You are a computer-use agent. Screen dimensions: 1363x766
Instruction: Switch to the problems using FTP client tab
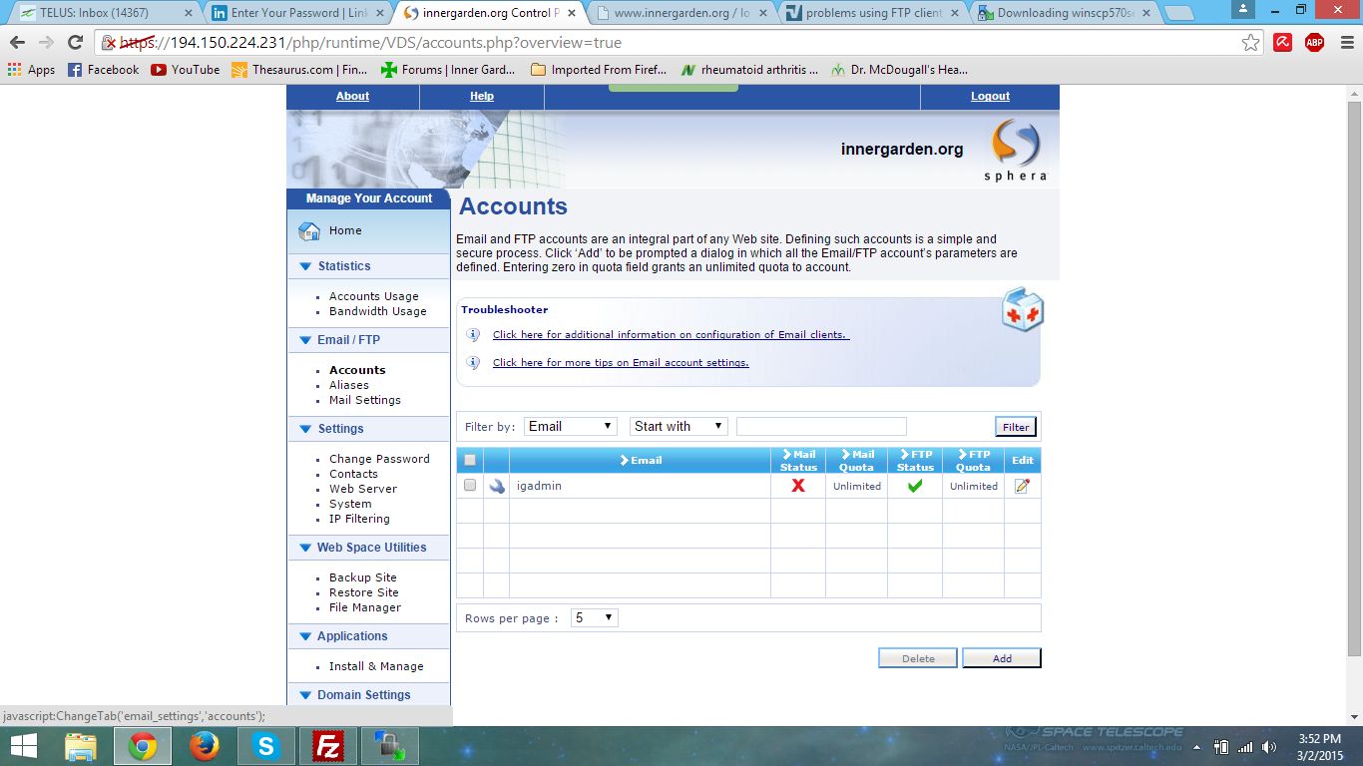(870, 14)
